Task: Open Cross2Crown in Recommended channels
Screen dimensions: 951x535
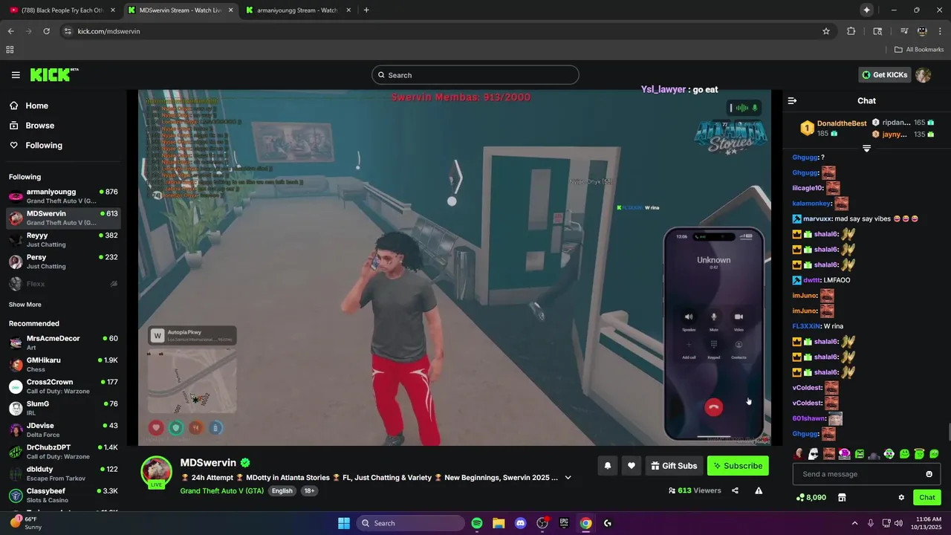Action: point(63,386)
